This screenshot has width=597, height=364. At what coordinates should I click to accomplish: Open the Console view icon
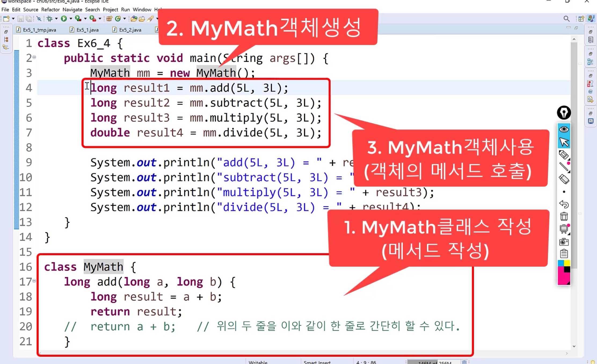(x=591, y=121)
